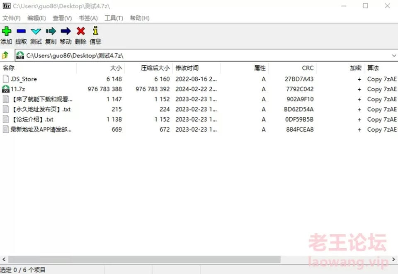Run the Test (测试) toolbar icon
Viewport: 398px width, 274px height.
click(x=36, y=31)
